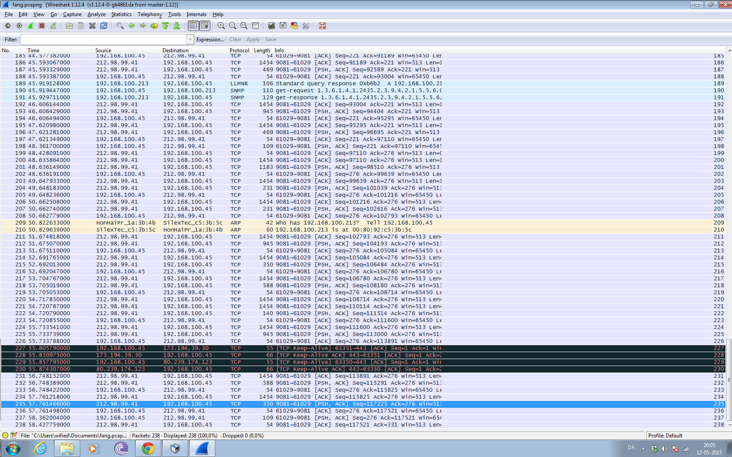
Task: Select LLMNR packet number 189
Action: click(x=363, y=84)
